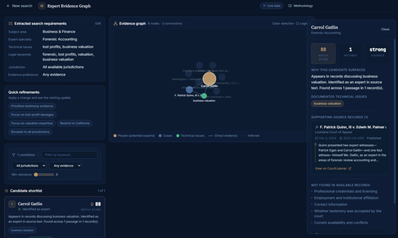
Task: Click the 1 Records tile
Action: pos(350,53)
